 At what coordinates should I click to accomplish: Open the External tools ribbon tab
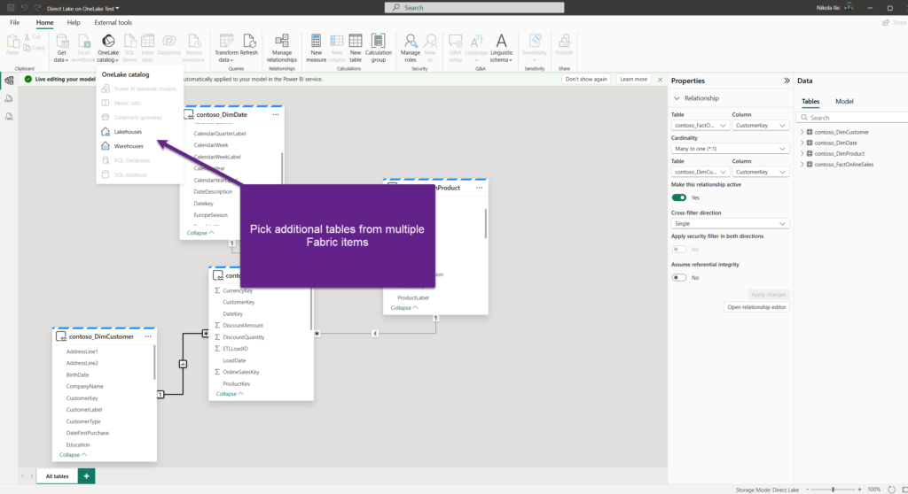(113, 22)
